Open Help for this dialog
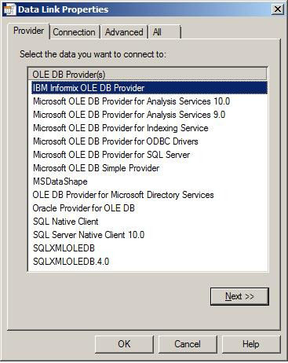The image size is (288, 363). tap(250, 344)
